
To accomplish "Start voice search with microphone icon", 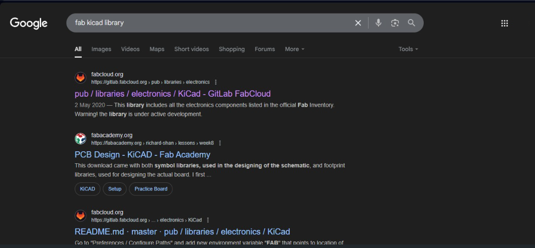I will pyautogui.click(x=378, y=23).
